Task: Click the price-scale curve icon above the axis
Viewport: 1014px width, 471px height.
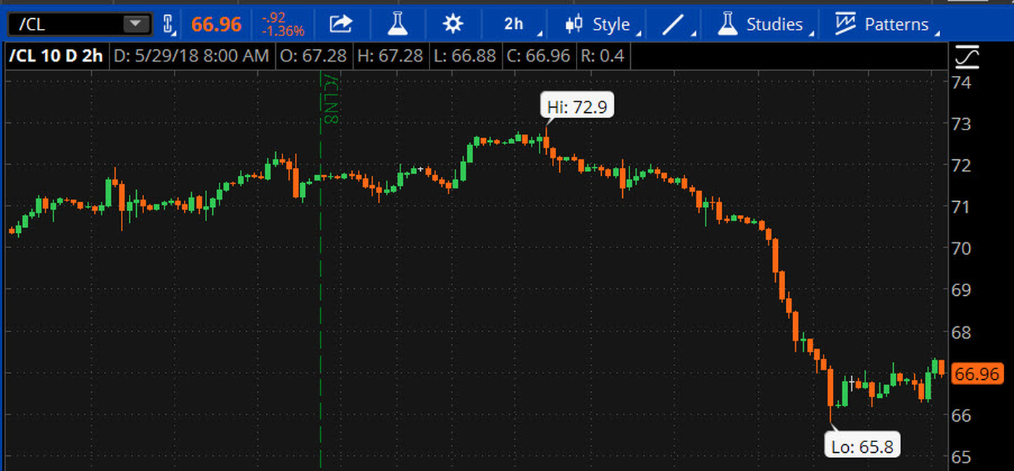Action: pos(968,56)
